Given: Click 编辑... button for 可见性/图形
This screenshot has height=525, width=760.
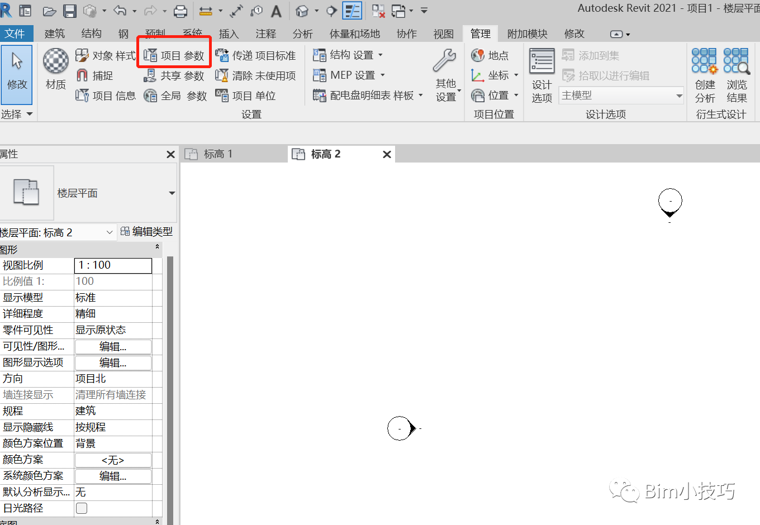Looking at the screenshot, I should (x=113, y=347).
